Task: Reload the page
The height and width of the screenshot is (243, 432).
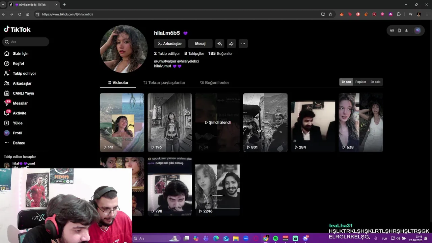Action: pyautogui.click(x=20, y=14)
